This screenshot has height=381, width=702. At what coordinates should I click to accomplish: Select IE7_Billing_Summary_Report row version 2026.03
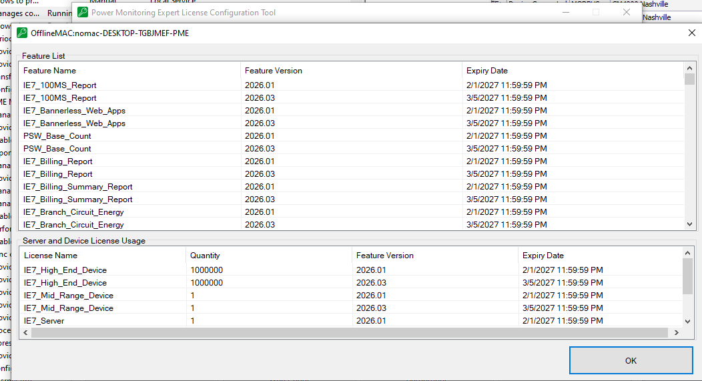[x=352, y=200]
